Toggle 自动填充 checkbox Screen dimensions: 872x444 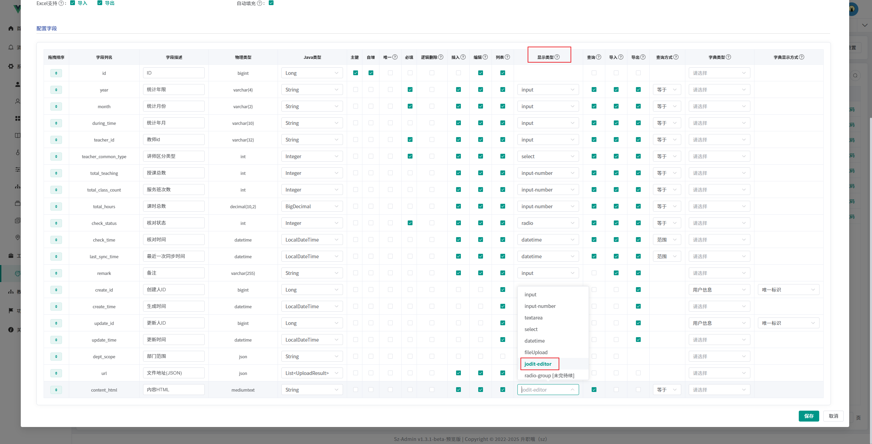[271, 3]
